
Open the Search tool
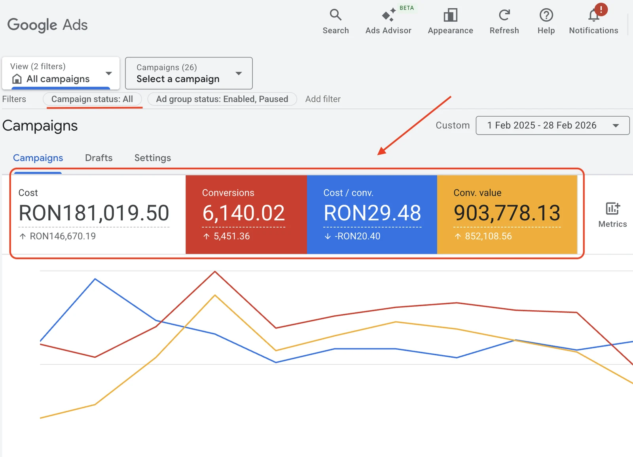[335, 22]
